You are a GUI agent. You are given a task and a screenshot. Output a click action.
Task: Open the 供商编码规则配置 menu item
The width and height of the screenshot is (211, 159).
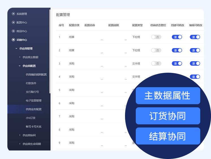click(x=36, y=75)
